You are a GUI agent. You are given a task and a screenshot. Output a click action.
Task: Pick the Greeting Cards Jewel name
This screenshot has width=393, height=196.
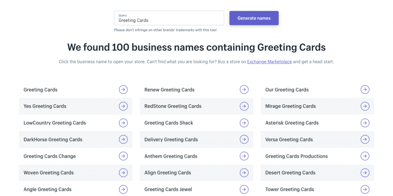(x=168, y=189)
